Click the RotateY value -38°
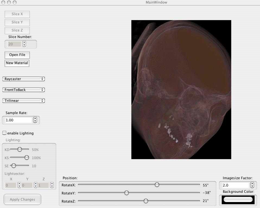 tap(207, 193)
